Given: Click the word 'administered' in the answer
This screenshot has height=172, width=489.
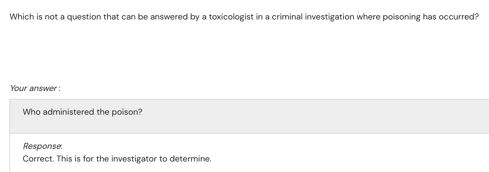Looking at the screenshot, I should (68, 112).
